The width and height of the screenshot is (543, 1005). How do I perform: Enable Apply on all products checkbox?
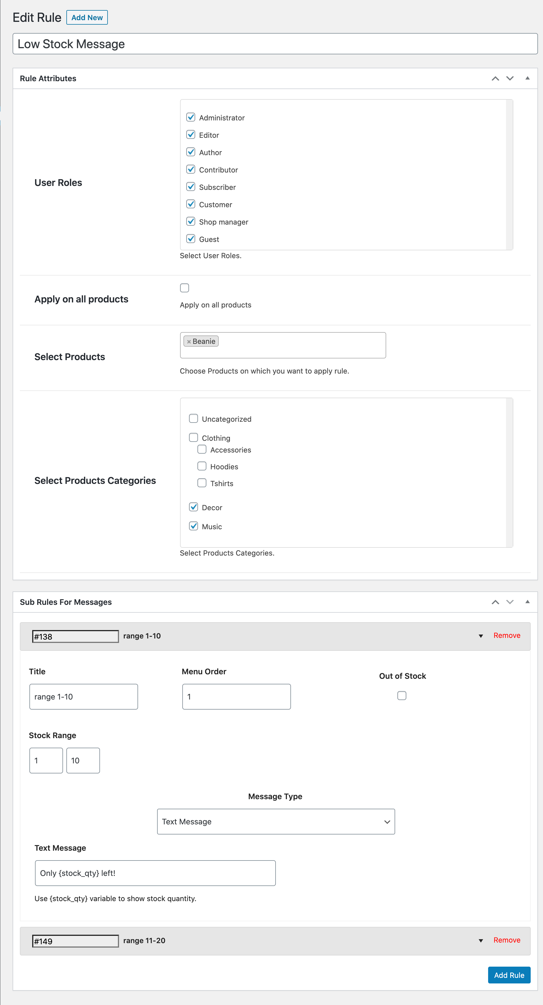185,288
